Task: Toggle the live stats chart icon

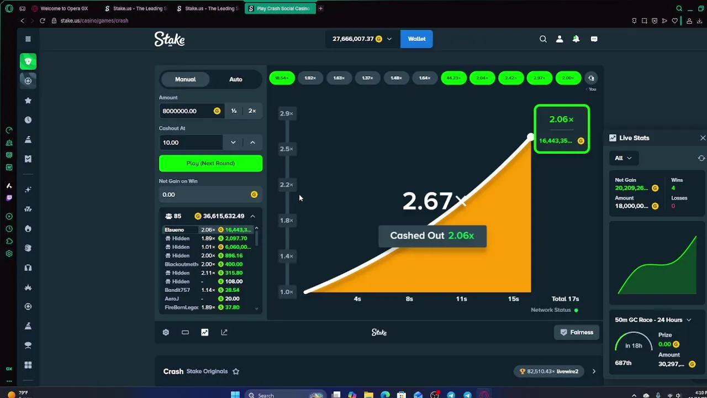Action: pyautogui.click(x=204, y=332)
